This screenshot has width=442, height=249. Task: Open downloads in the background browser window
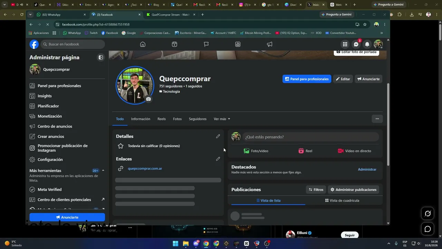(412, 15)
